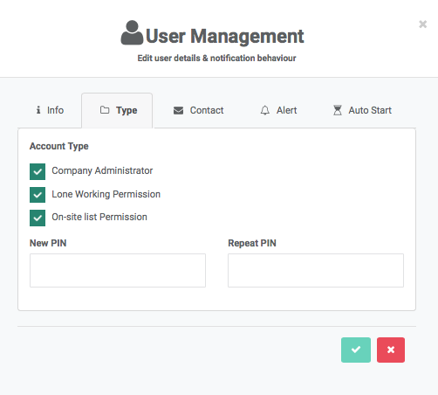Image resolution: width=438 pixels, height=395 pixels.
Task: Confirm changes with green checkmark button
Action: click(x=356, y=350)
